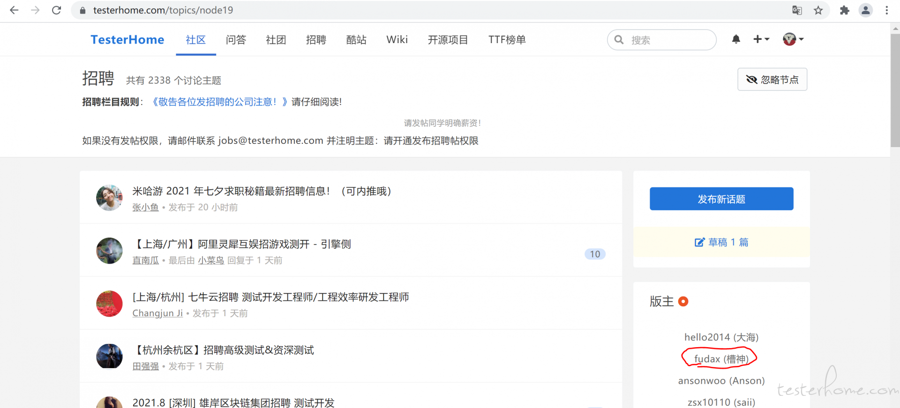This screenshot has height=408, width=900.
Task: Open last replier 小菜鸟 profile
Action: click(210, 260)
